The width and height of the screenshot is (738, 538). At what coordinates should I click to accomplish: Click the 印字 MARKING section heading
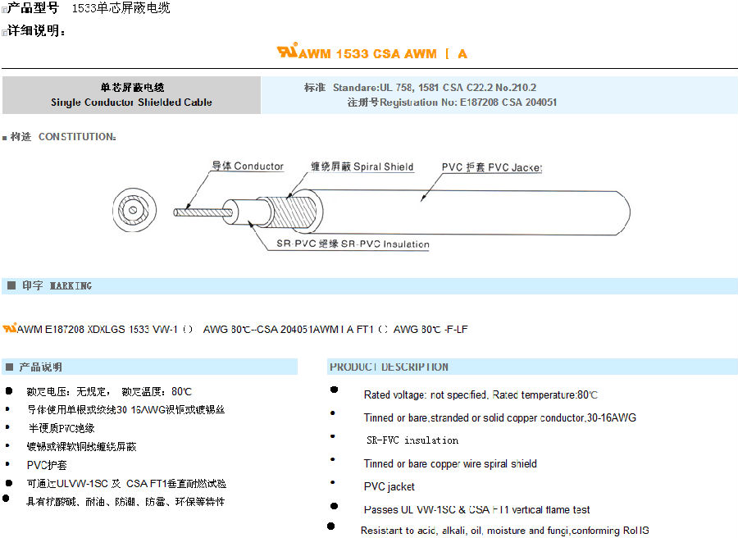coord(57,285)
